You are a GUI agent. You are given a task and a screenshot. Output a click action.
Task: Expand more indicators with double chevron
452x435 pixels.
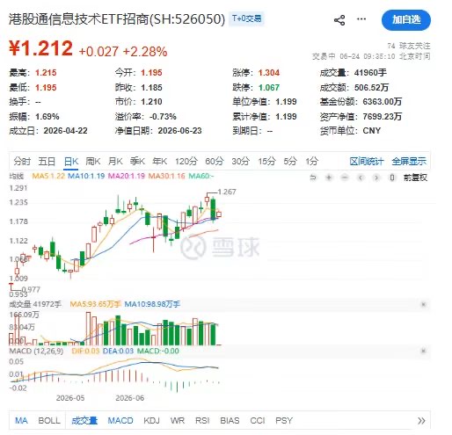[x=421, y=421]
